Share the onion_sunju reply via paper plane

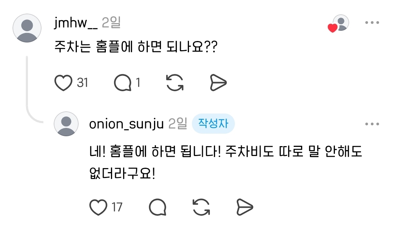pyautogui.click(x=245, y=207)
